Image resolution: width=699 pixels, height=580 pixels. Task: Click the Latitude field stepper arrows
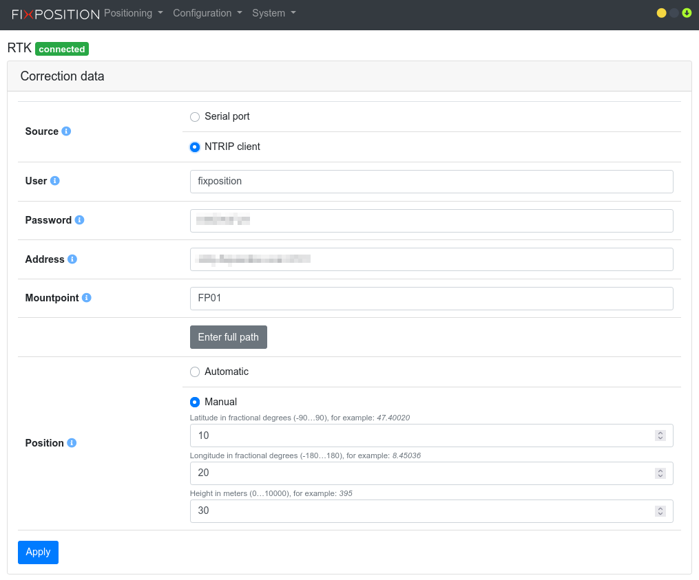660,436
